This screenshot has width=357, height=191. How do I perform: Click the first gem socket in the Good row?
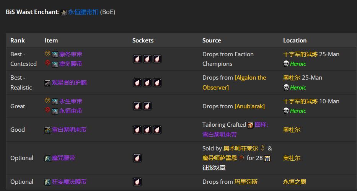137,130
